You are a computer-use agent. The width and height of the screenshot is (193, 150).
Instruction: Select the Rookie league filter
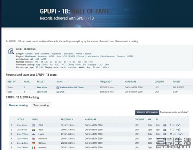click(x=88, y=54)
